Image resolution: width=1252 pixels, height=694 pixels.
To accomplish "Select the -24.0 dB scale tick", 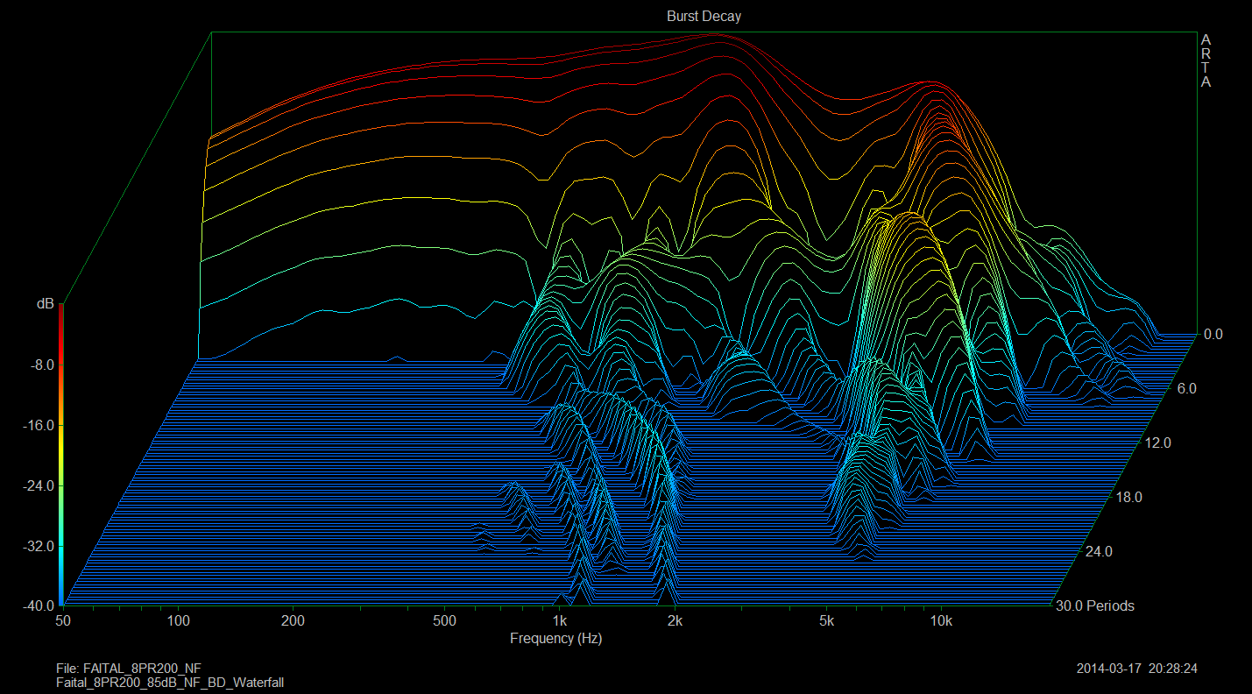I will coord(41,485).
